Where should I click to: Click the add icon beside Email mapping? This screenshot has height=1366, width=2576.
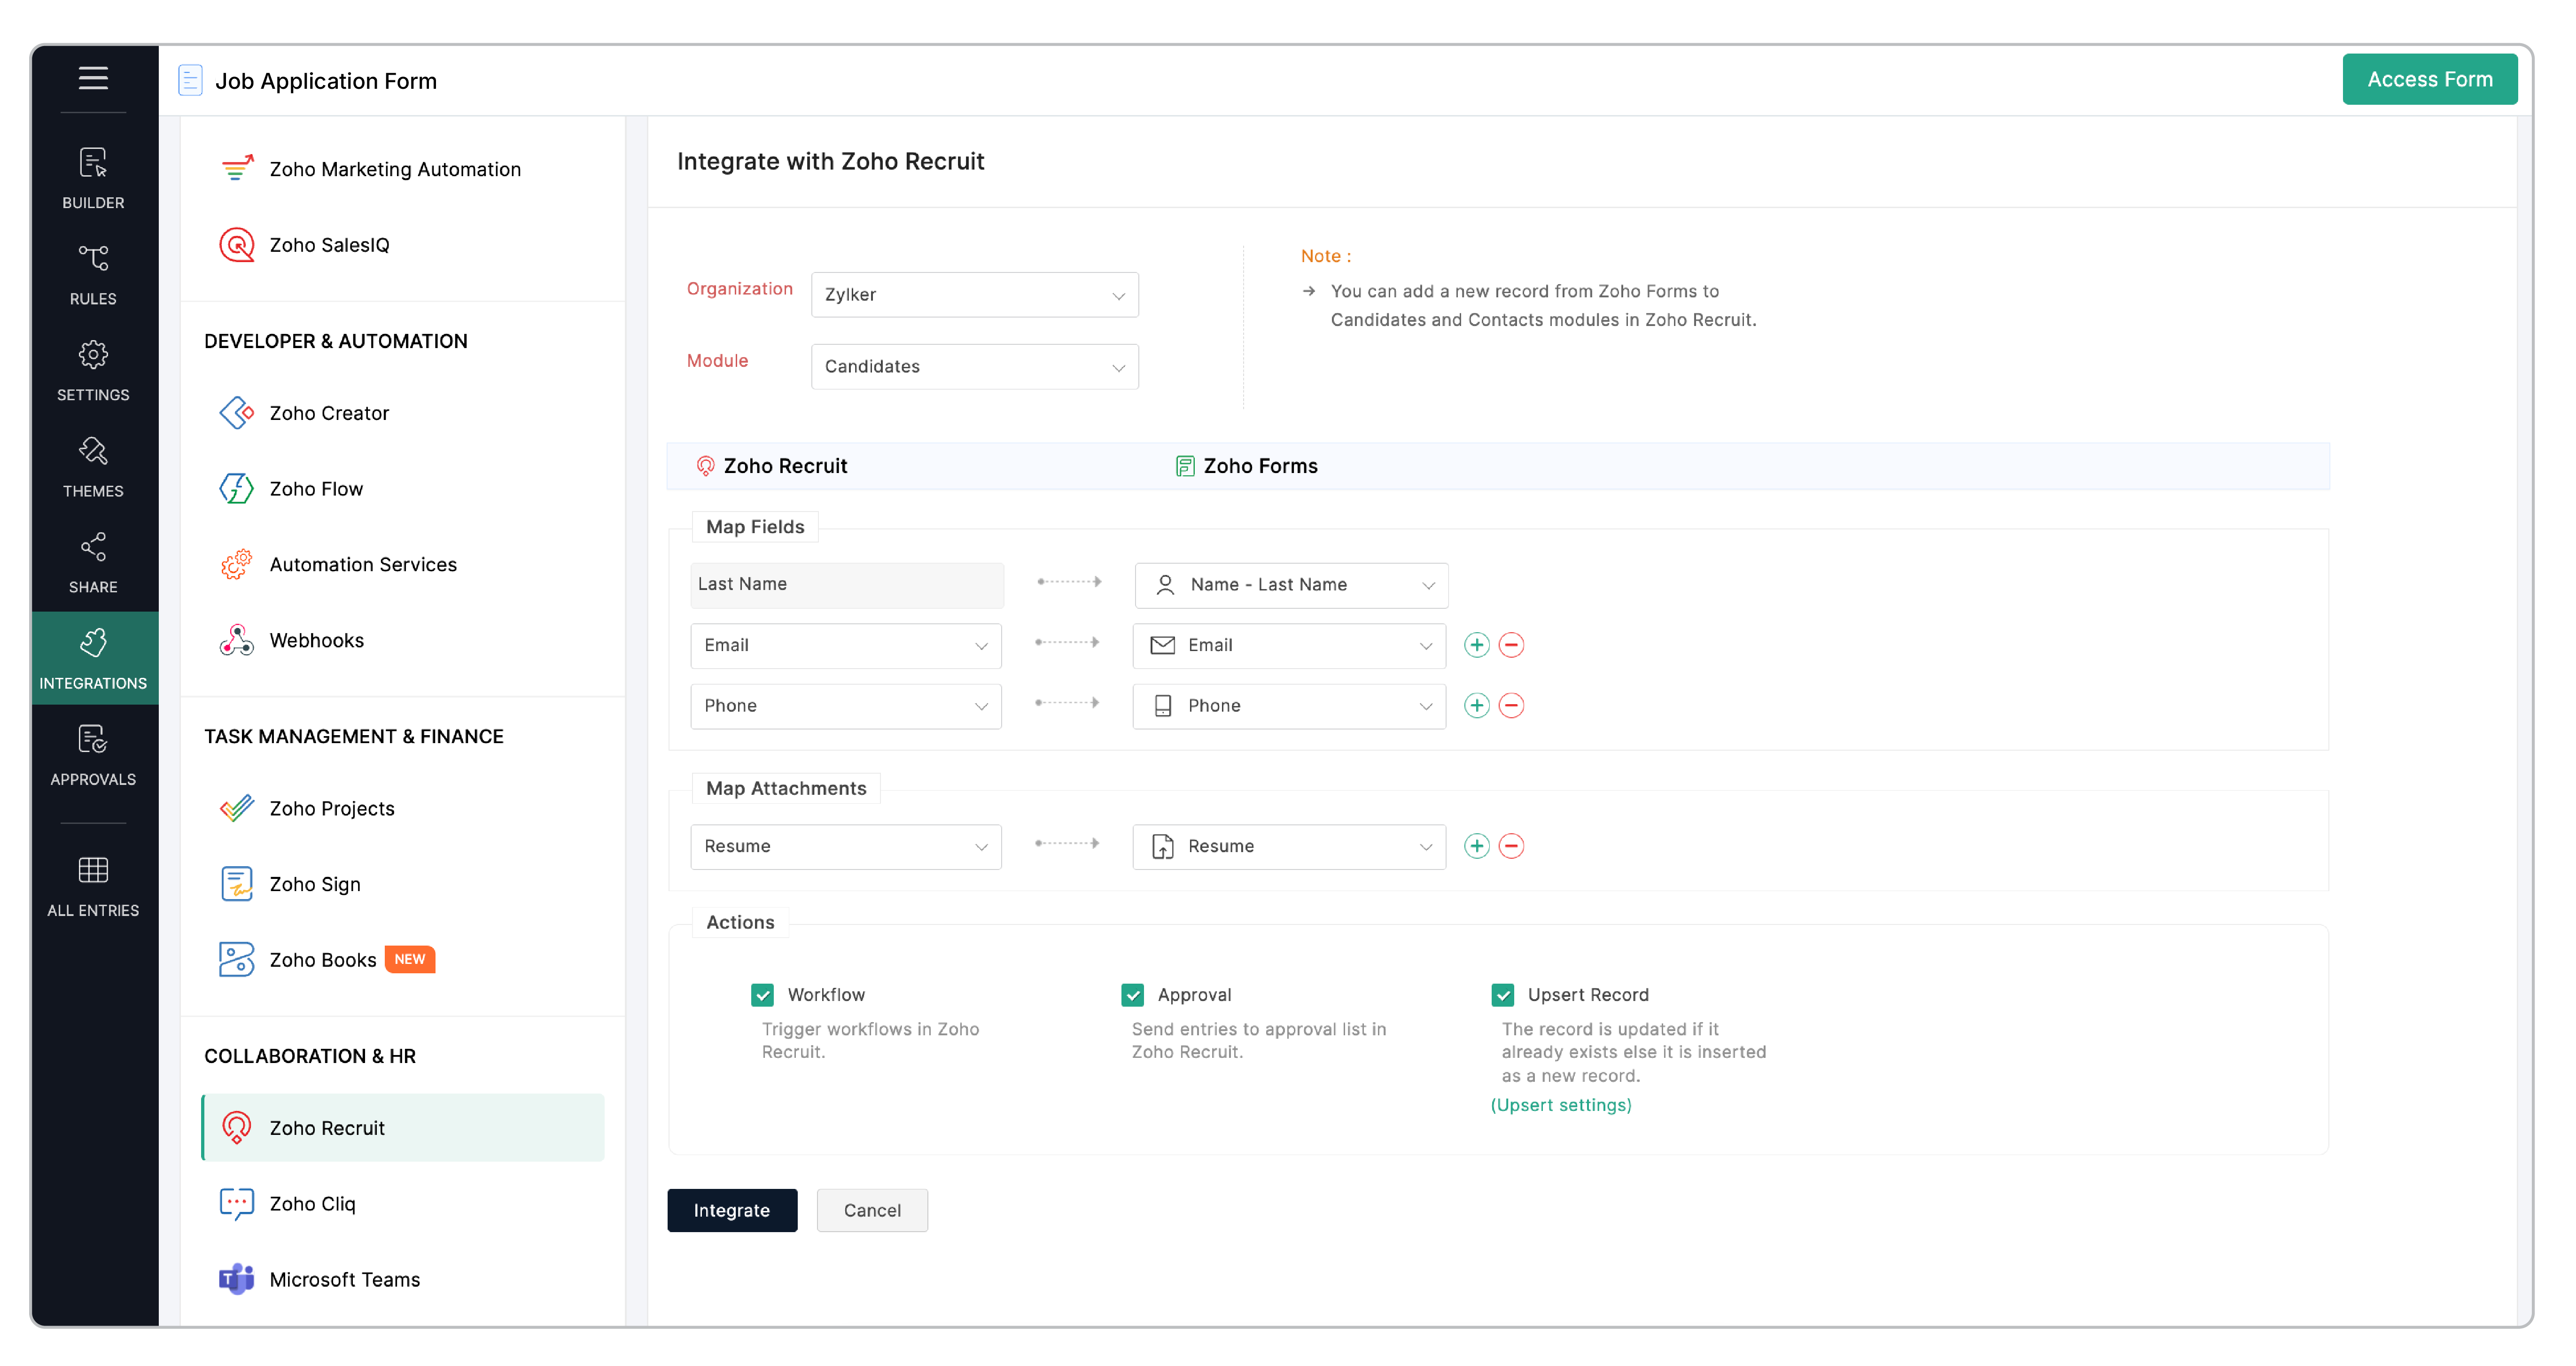tap(1476, 645)
